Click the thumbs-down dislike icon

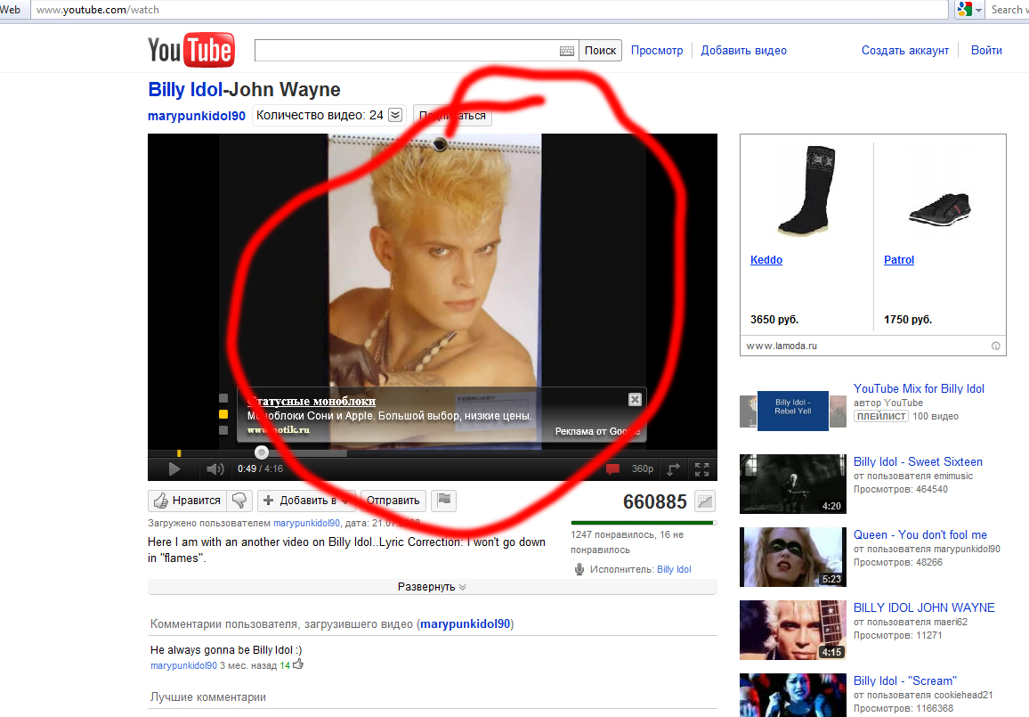pos(239,501)
